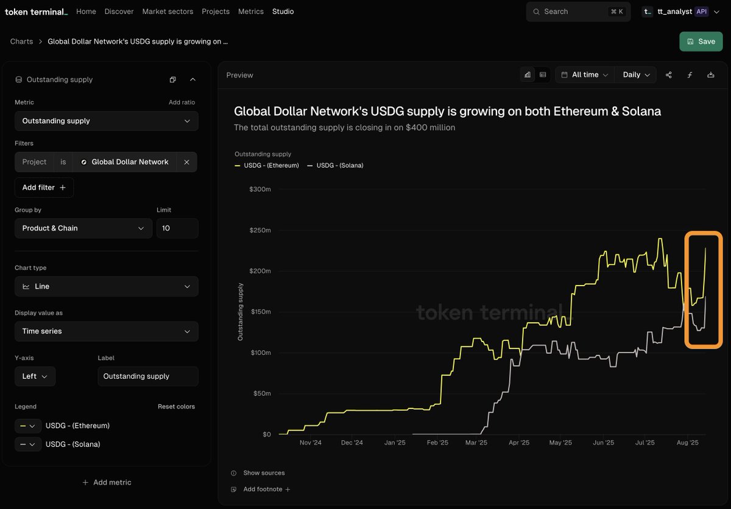Open the Metric dropdown

tap(107, 121)
